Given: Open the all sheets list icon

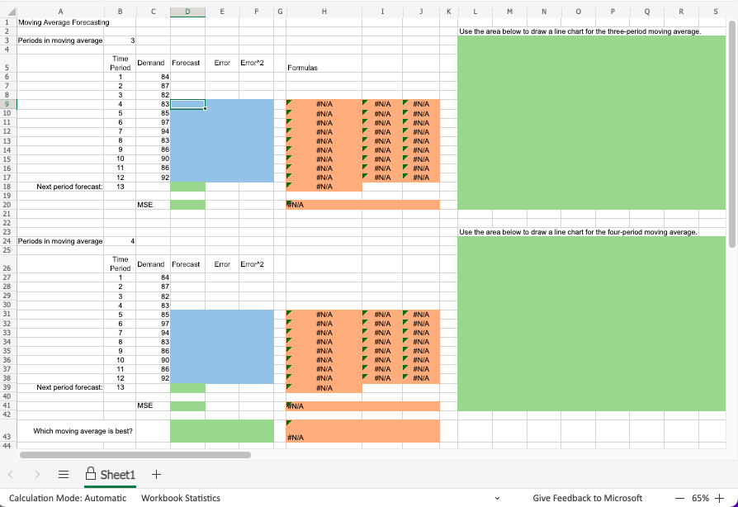Looking at the screenshot, I should [64, 475].
